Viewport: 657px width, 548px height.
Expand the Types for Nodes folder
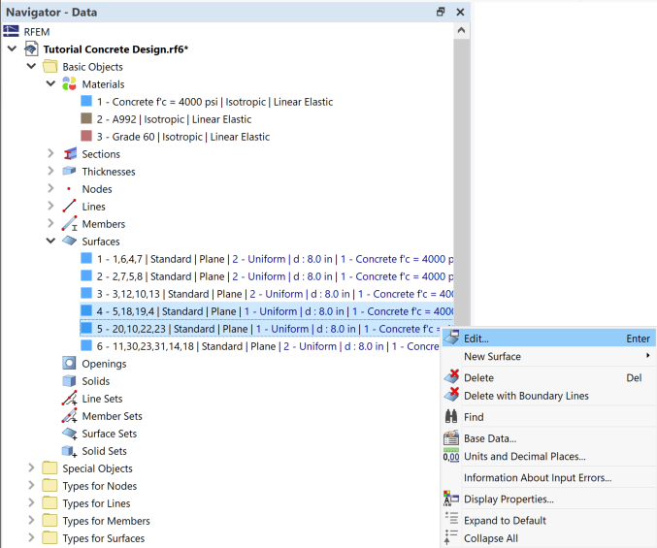click(31, 485)
